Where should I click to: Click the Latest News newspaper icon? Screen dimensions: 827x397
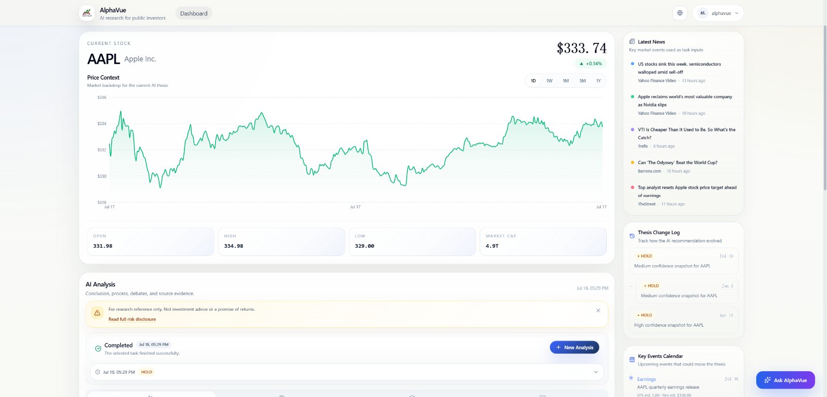632,41
